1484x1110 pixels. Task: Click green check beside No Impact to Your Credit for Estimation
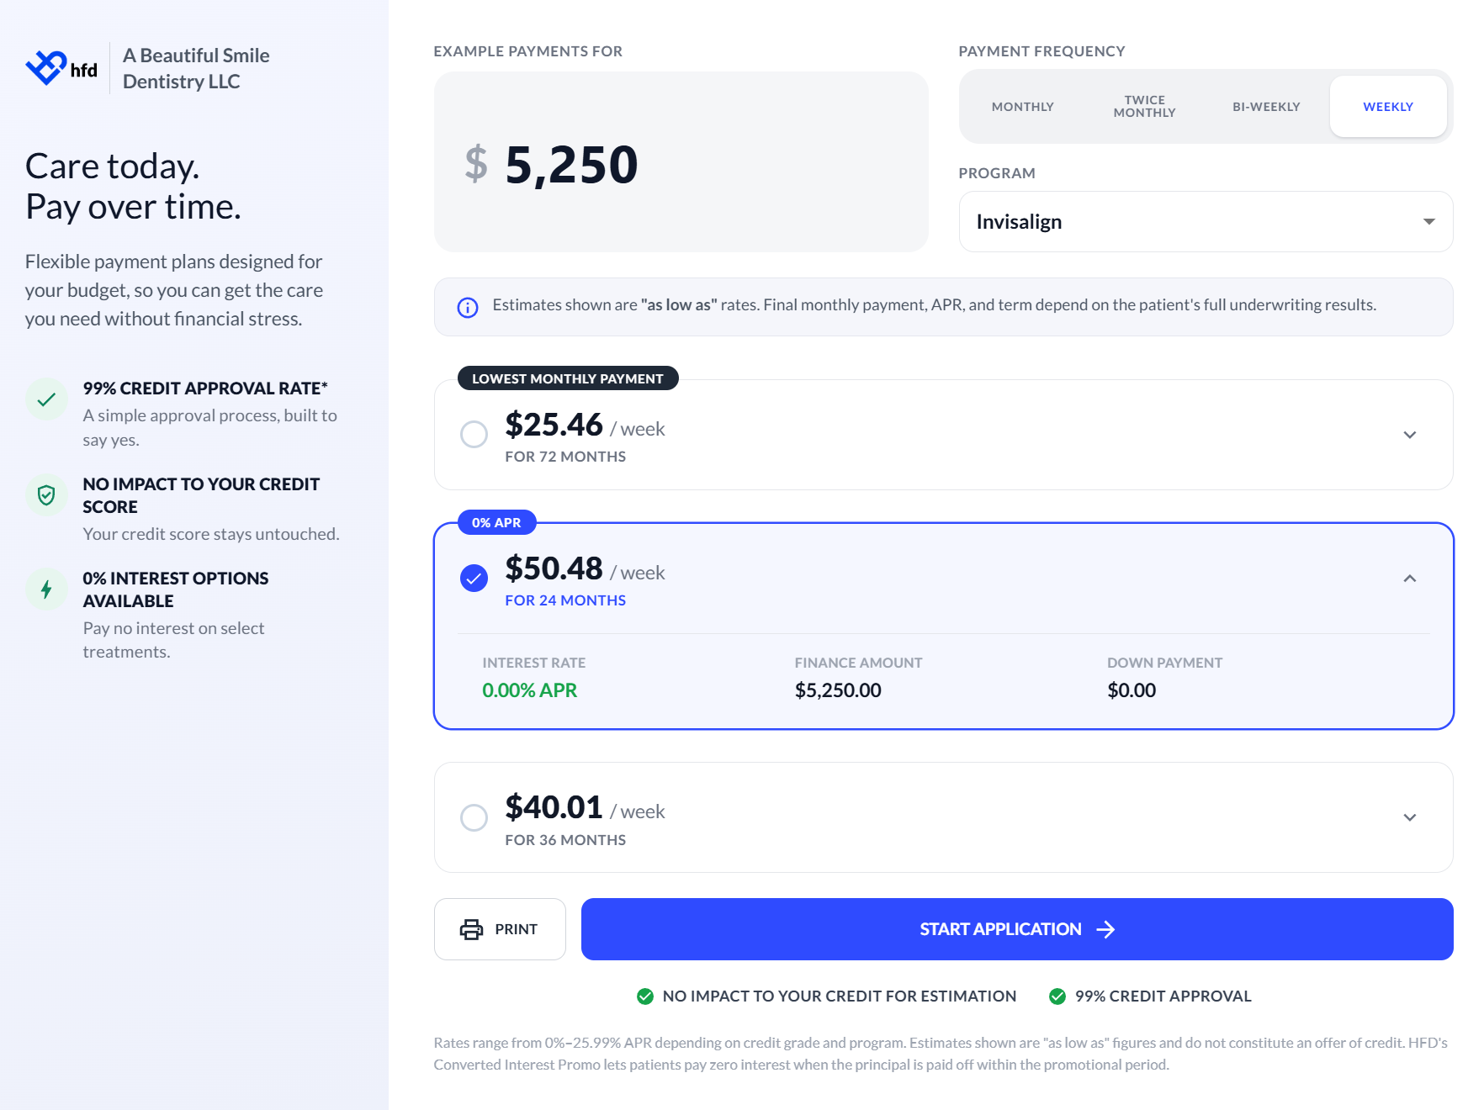point(645,996)
